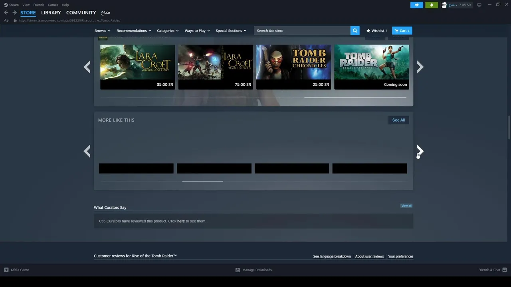Show next Tomb Raider franchise games arrow

[420, 67]
